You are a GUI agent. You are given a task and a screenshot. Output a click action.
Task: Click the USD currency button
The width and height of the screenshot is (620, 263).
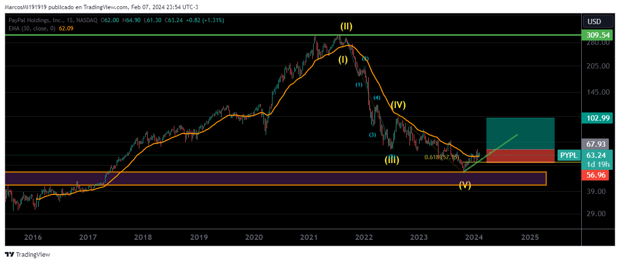point(594,22)
